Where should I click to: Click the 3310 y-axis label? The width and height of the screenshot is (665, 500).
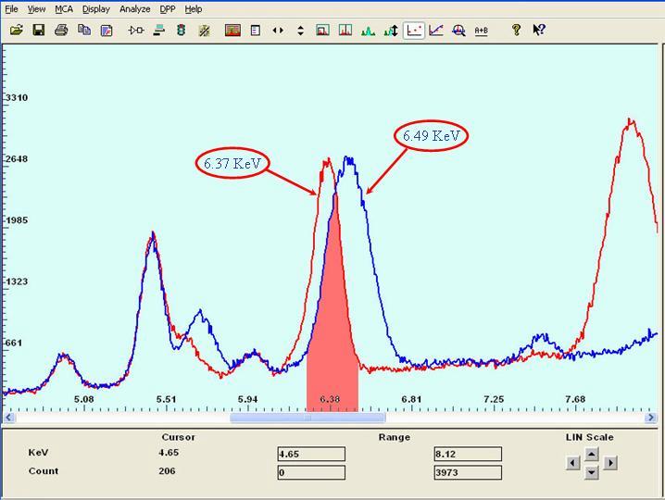(17, 97)
